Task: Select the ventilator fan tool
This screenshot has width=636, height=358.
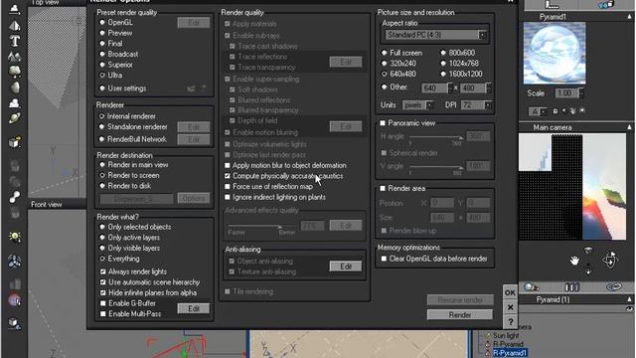Action: point(15,262)
